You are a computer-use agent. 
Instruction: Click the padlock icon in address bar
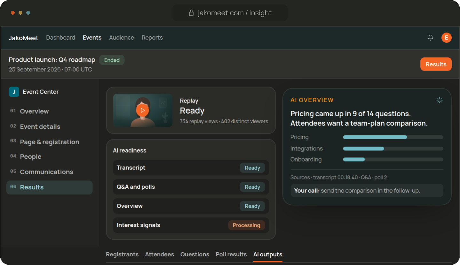click(x=191, y=13)
